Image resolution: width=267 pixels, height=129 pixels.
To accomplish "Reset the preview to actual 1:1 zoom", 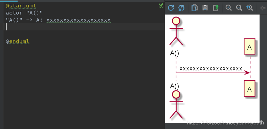I will tap(250, 8).
